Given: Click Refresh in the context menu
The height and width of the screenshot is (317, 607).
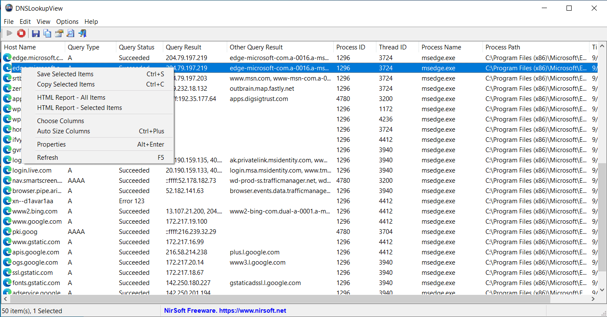Looking at the screenshot, I should click(x=98, y=158).
